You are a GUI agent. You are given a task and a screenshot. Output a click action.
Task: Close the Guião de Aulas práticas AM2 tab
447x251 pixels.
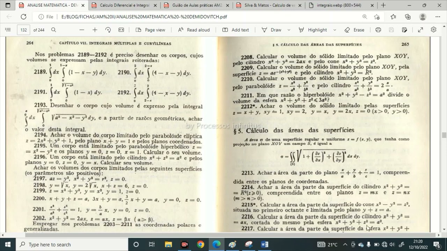point(227,6)
